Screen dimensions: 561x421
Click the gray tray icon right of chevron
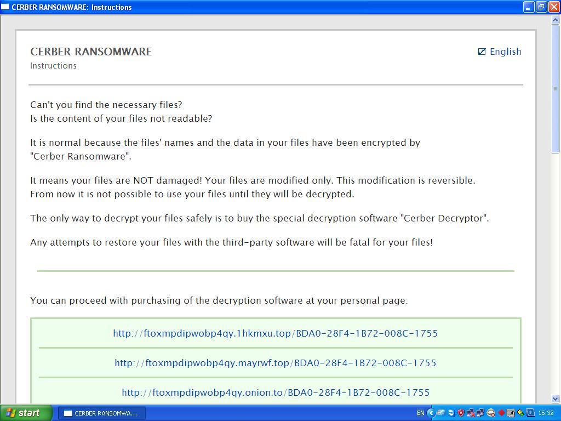point(441,413)
